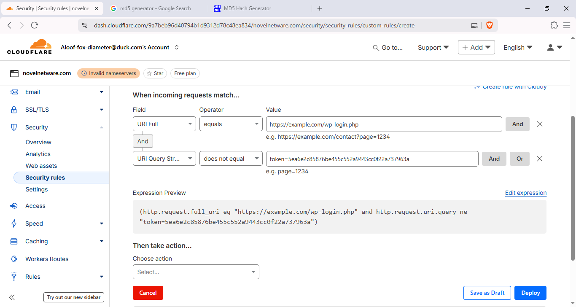Reload the page with the refresh icon
Image resolution: width=576 pixels, height=307 pixels.
(35, 25)
